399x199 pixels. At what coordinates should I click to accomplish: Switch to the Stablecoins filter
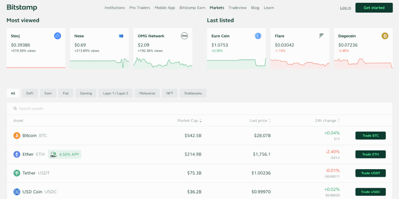(x=193, y=93)
